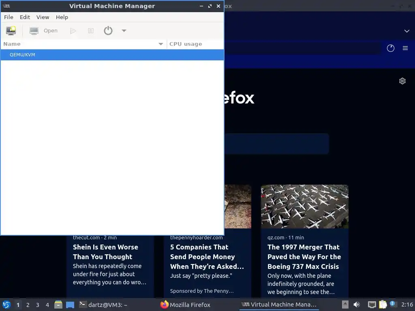Click the show desktop taskbar icon
The width and height of the screenshot is (415, 311).
coord(70,305)
